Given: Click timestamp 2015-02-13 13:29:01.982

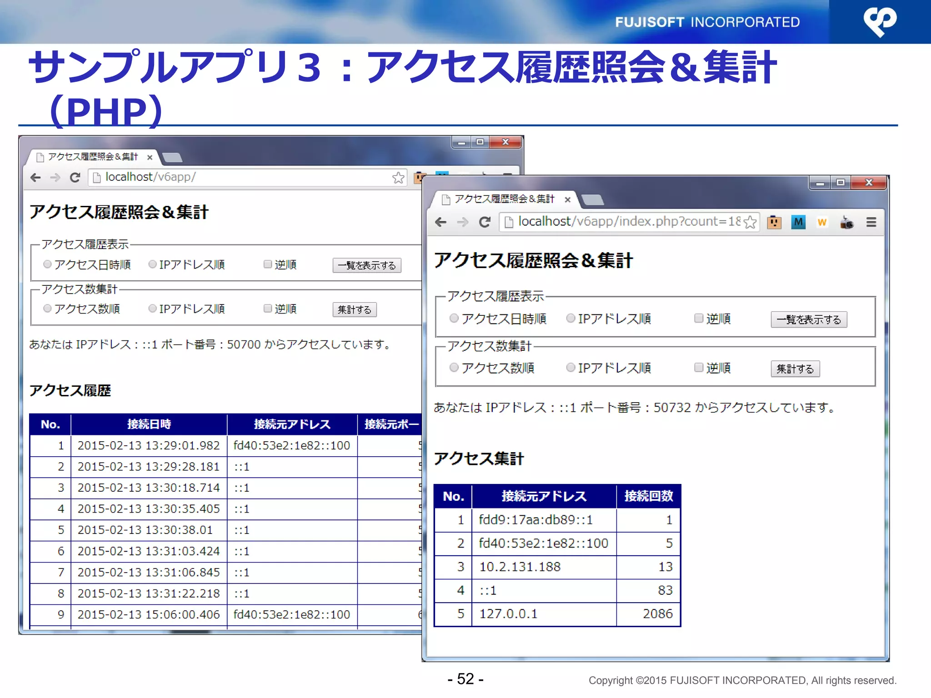Looking at the screenshot, I should (149, 446).
